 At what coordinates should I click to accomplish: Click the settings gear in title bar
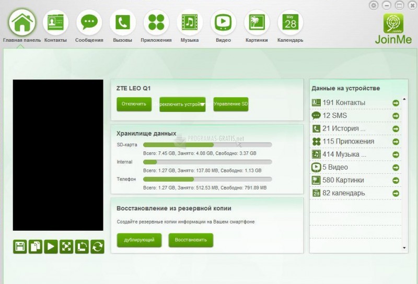(x=374, y=5)
